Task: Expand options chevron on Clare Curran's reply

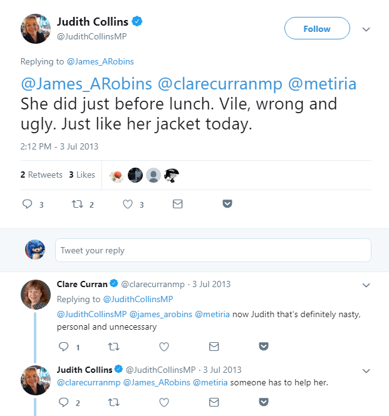Action: pyautogui.click(x=366, y=285)
